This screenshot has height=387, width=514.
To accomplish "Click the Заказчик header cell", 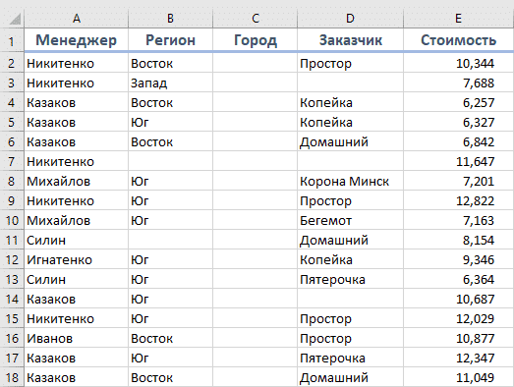I will click(351, 40).
